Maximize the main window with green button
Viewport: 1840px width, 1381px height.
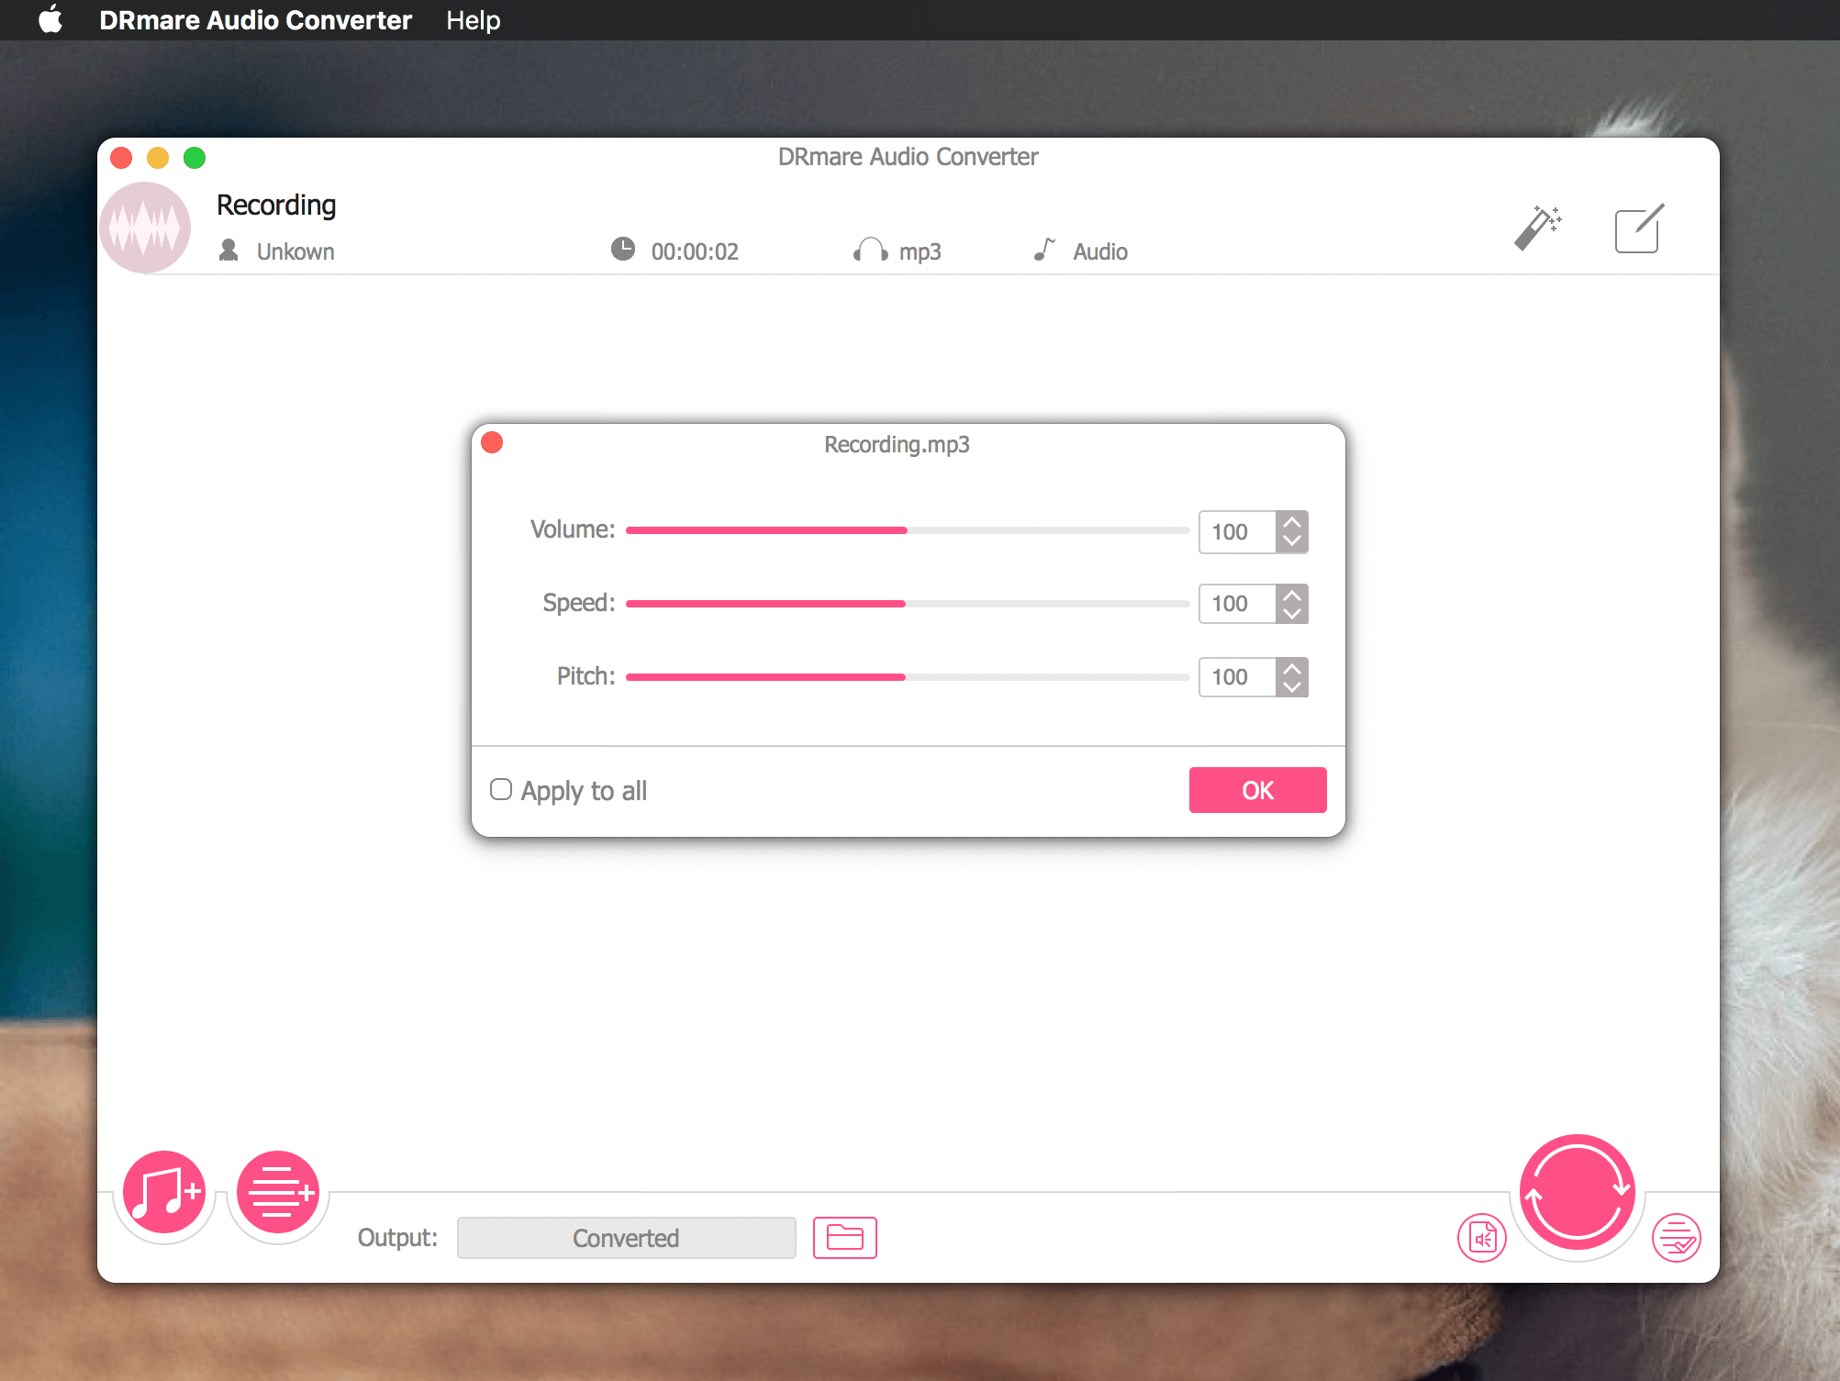tap(195, 158)
